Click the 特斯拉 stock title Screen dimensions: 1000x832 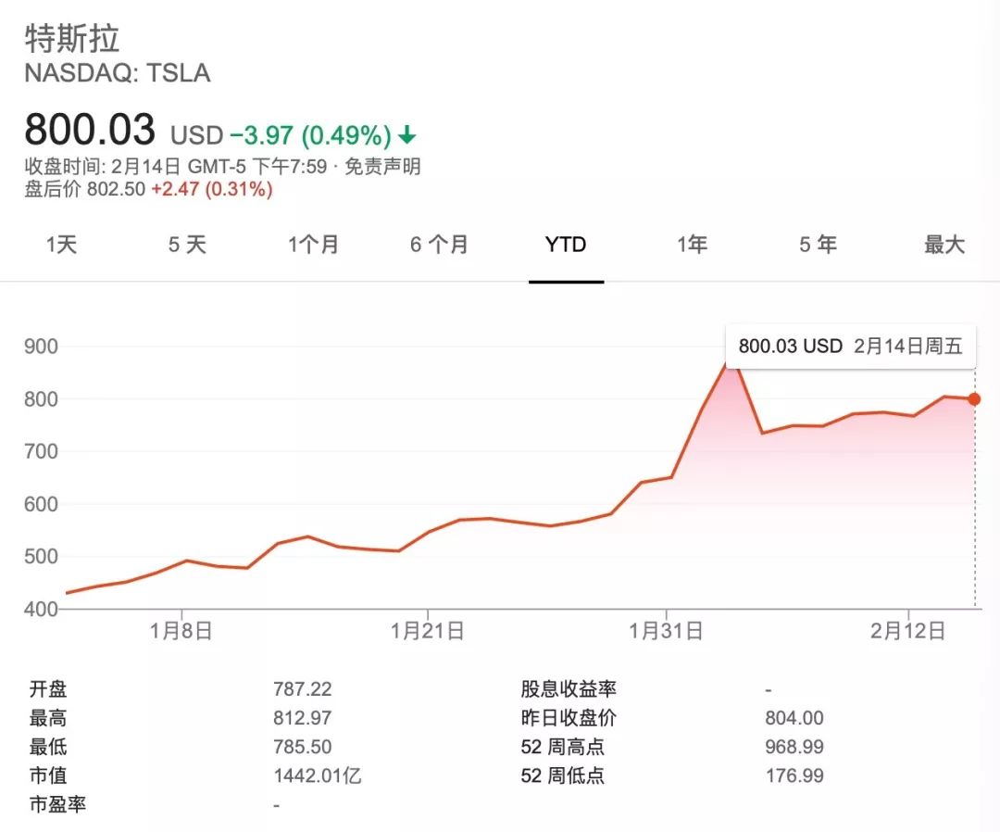click(x=72, y=39)
